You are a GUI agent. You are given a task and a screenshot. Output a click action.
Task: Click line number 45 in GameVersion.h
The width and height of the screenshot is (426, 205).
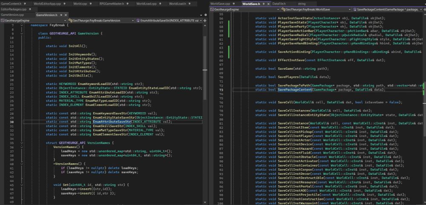pos(12,185)
